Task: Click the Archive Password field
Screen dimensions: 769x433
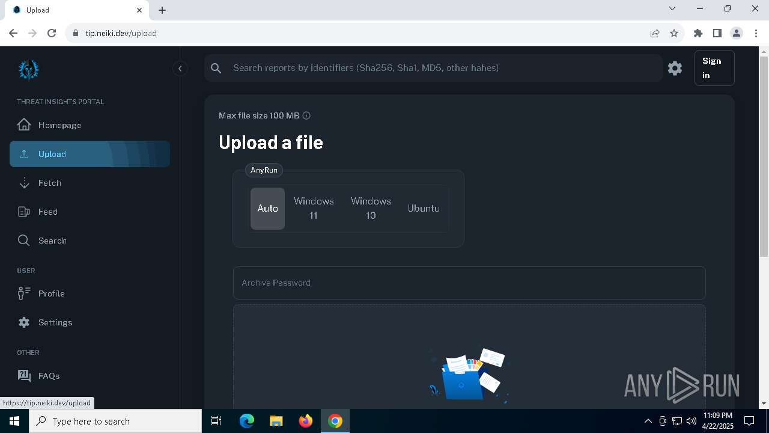Action: click(x=469, y=283)
